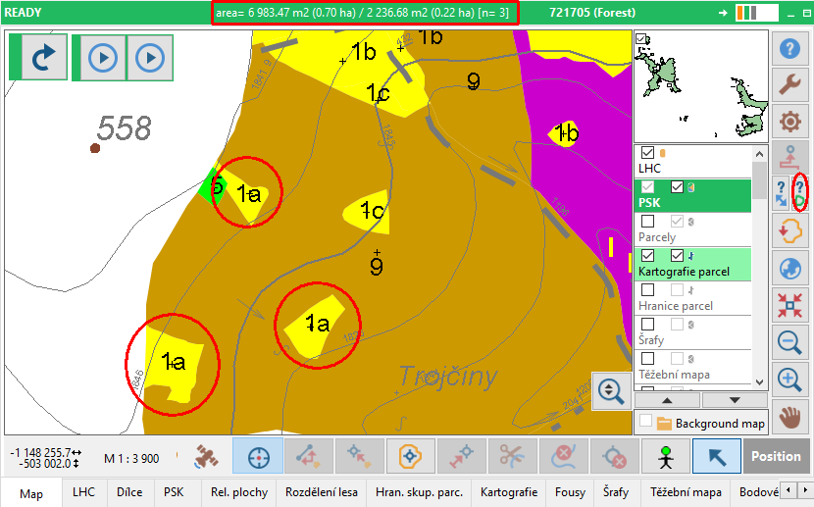
Task: Click the zoom out magnifier icon
Action: coord(789,342)
